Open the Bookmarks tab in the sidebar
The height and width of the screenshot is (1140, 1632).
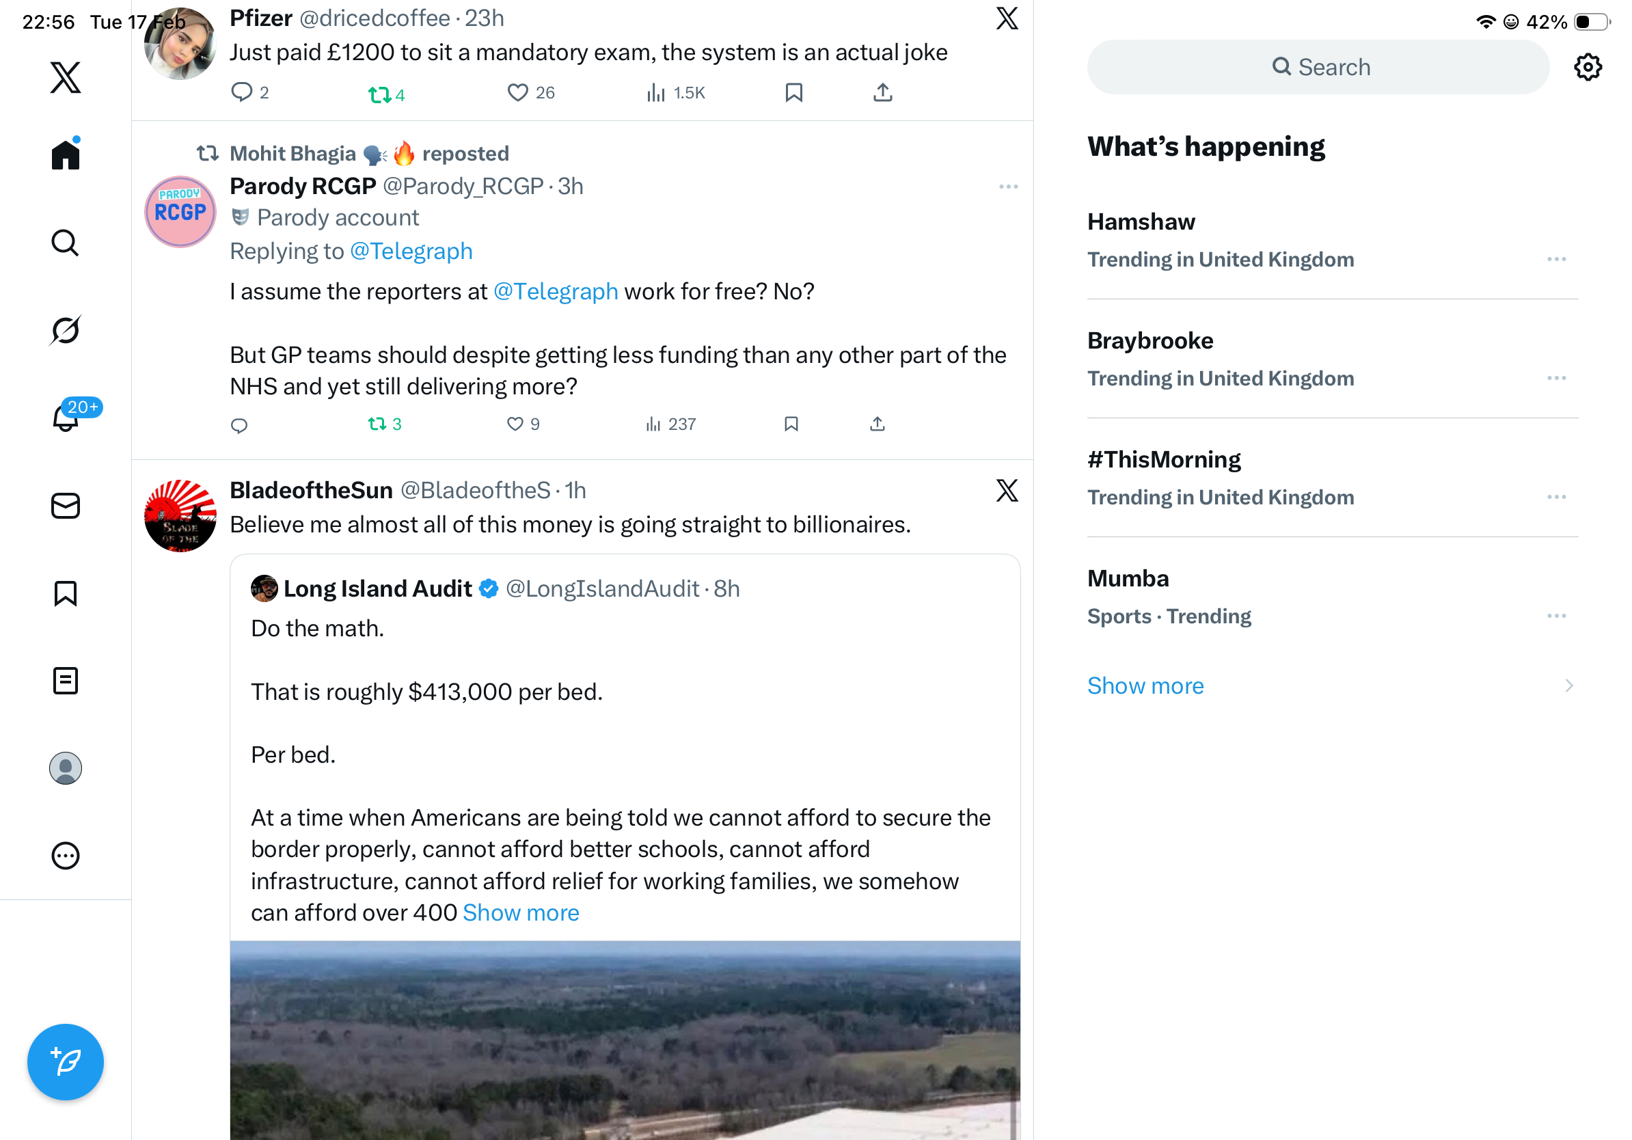click(66, 593)
